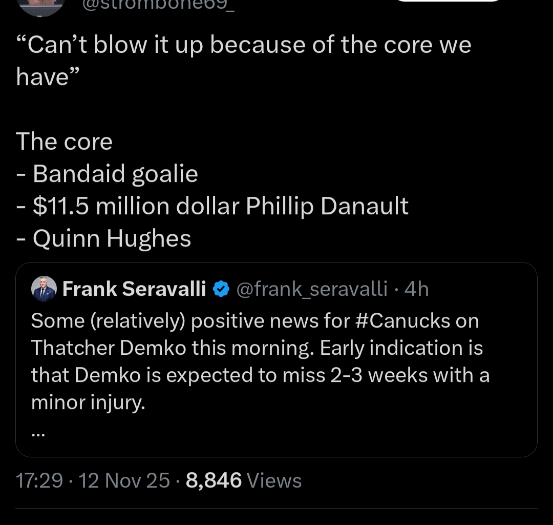Viewport: 553px width, 525px height.
Task: Click the "Quinn Hughes" line
Action: pos(111,238)
